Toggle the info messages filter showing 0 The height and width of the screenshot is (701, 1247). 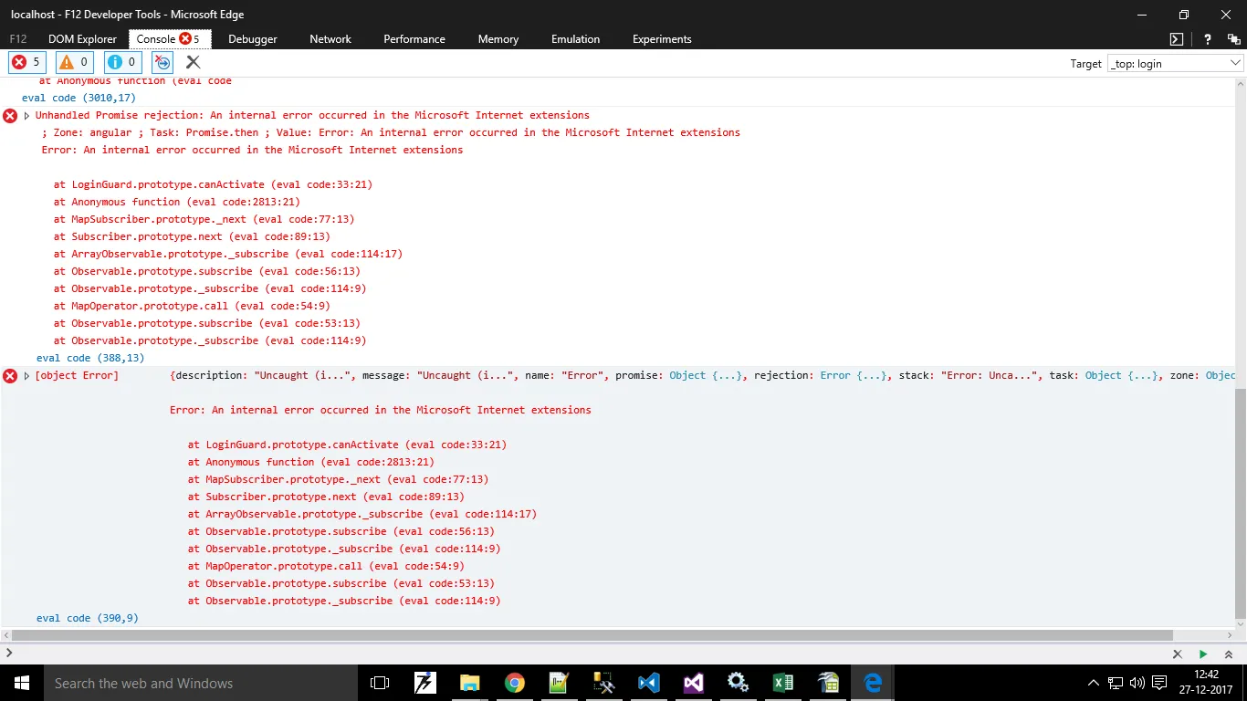(122, 62)
